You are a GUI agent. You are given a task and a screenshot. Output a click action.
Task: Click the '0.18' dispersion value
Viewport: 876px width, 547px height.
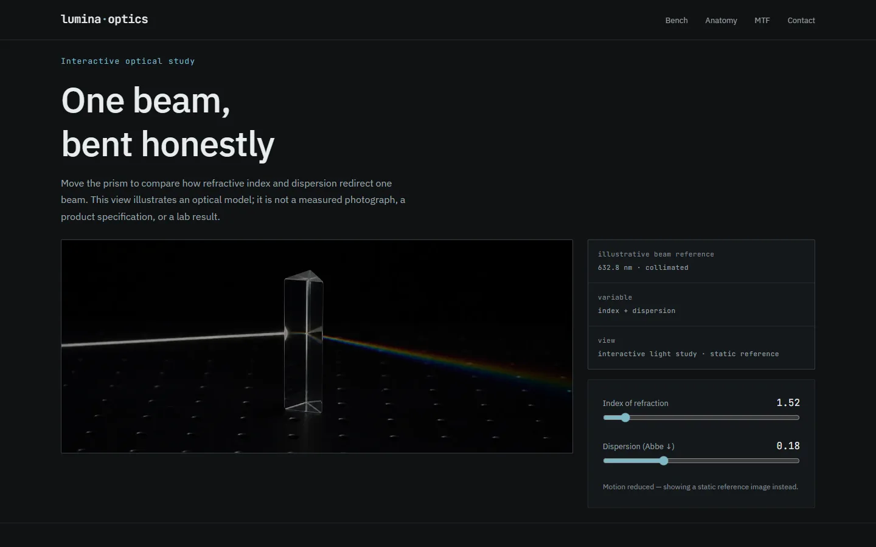[788, 446]
